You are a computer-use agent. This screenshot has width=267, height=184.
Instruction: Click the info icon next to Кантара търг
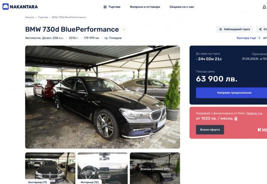[x=259, y=38]
